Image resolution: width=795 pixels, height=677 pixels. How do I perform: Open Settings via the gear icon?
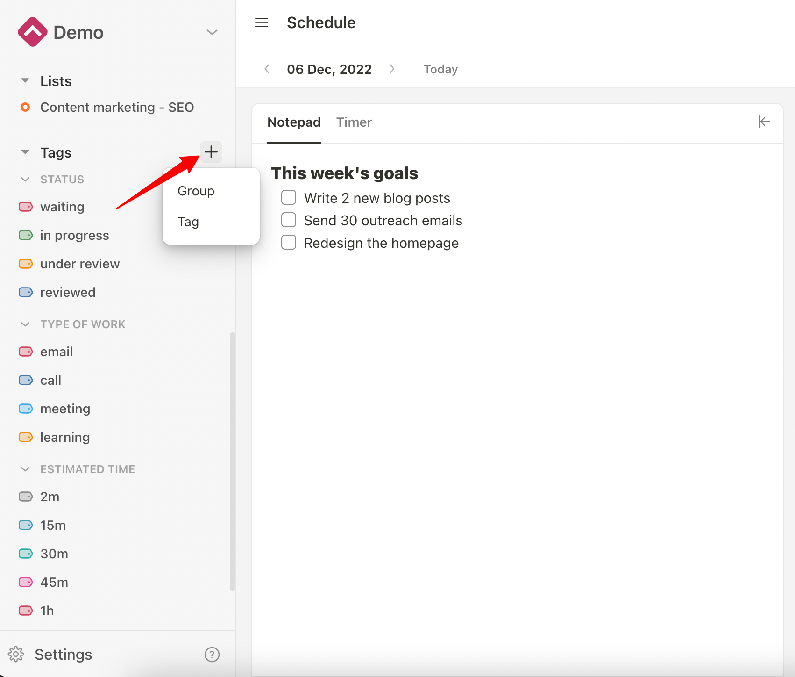16,654
